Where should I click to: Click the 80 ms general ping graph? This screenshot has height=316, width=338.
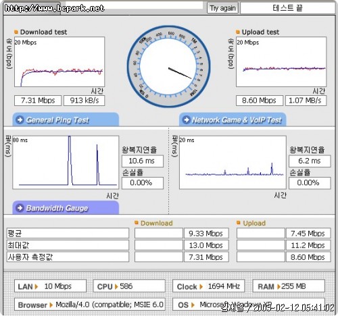(x=66, y=162)
